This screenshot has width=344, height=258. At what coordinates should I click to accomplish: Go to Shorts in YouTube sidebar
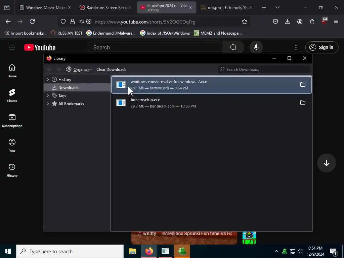coord(12,96)
